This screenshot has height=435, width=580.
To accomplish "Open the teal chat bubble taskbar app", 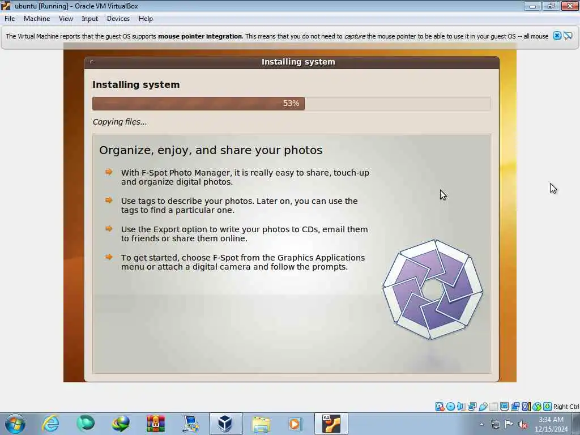I will 86,424.
